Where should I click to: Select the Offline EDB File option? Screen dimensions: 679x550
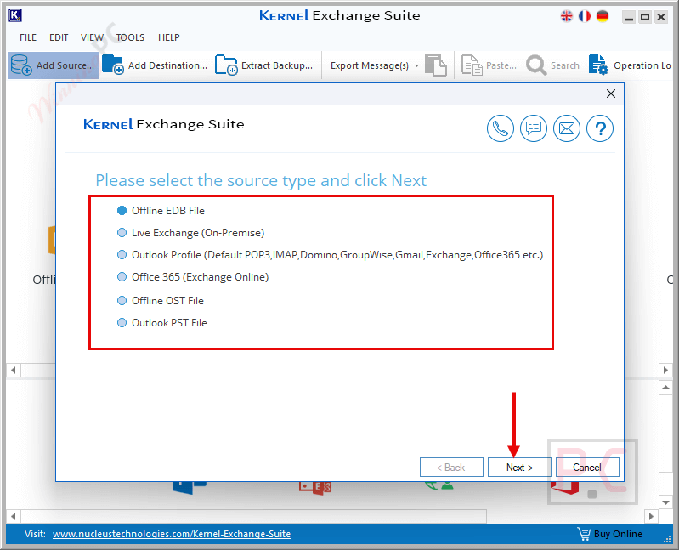(x=161, y=211)
